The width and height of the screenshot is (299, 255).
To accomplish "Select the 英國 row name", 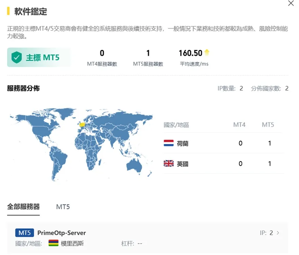I will point(182,164).
